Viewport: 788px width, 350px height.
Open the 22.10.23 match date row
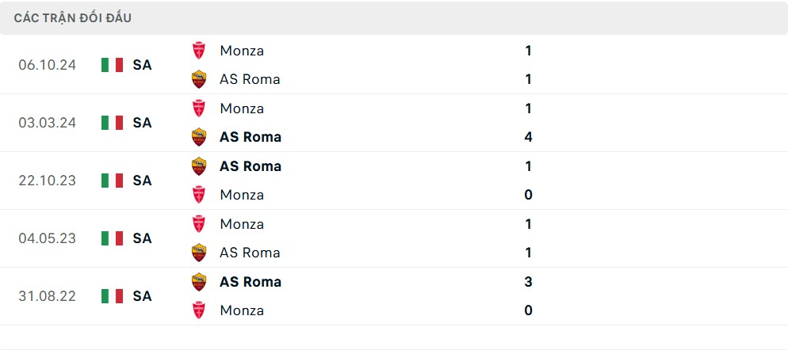pos(48,181)
